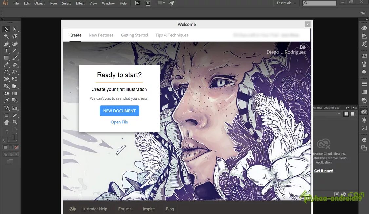Select the Hand tool

point(6,122)
